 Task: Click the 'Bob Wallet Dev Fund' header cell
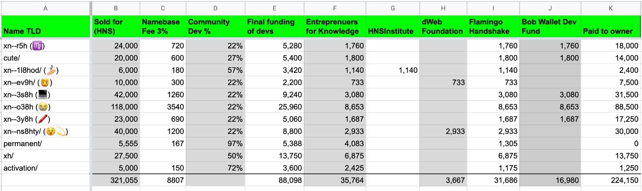pyautogui.click(x=550, y=27)
